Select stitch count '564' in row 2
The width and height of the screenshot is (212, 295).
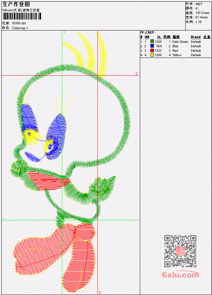tap(159, 46)
